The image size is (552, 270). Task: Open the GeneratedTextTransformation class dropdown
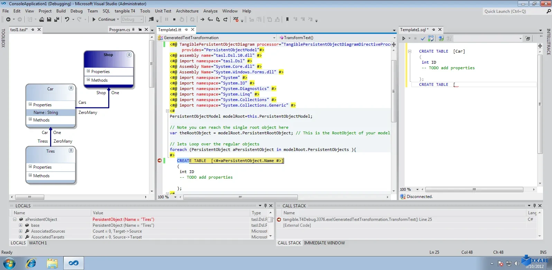tap(274, 38)
